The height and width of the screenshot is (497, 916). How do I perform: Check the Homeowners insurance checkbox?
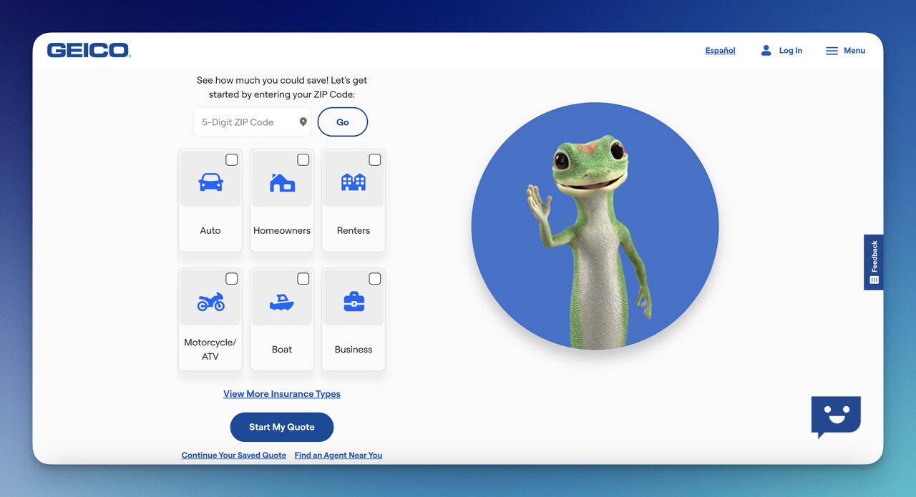(x=303, y=159)
